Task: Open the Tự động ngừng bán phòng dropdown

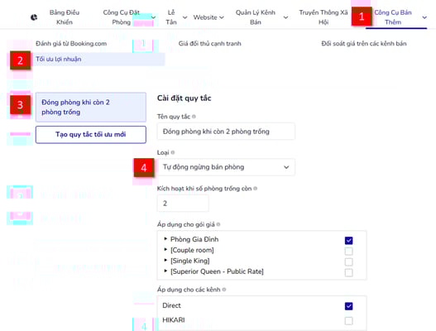Action: 226,167
